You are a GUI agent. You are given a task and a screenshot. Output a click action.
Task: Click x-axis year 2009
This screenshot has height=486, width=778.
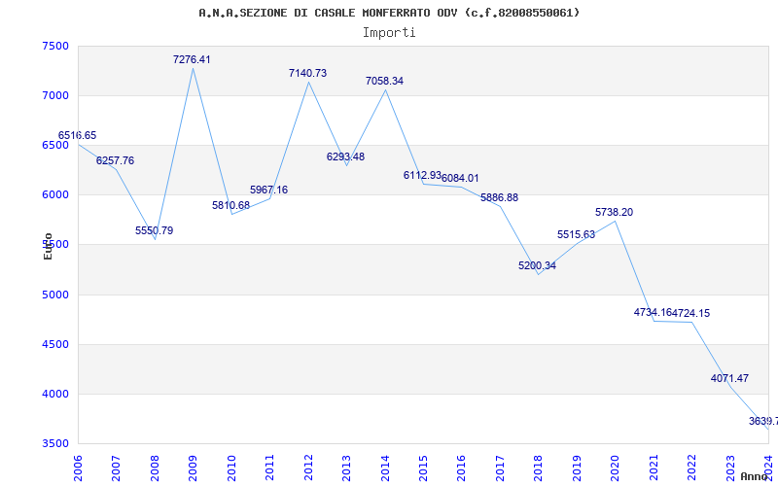point(193,468)
